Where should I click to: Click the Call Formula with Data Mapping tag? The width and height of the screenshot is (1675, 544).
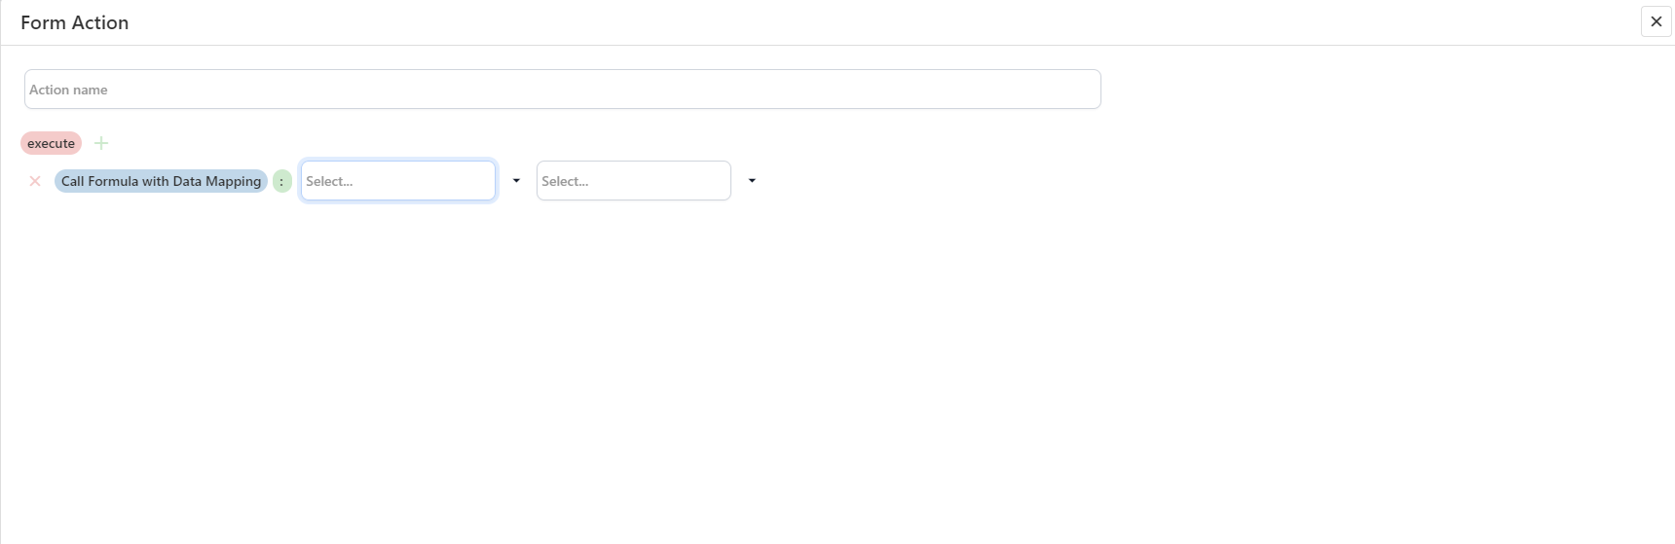161,181
